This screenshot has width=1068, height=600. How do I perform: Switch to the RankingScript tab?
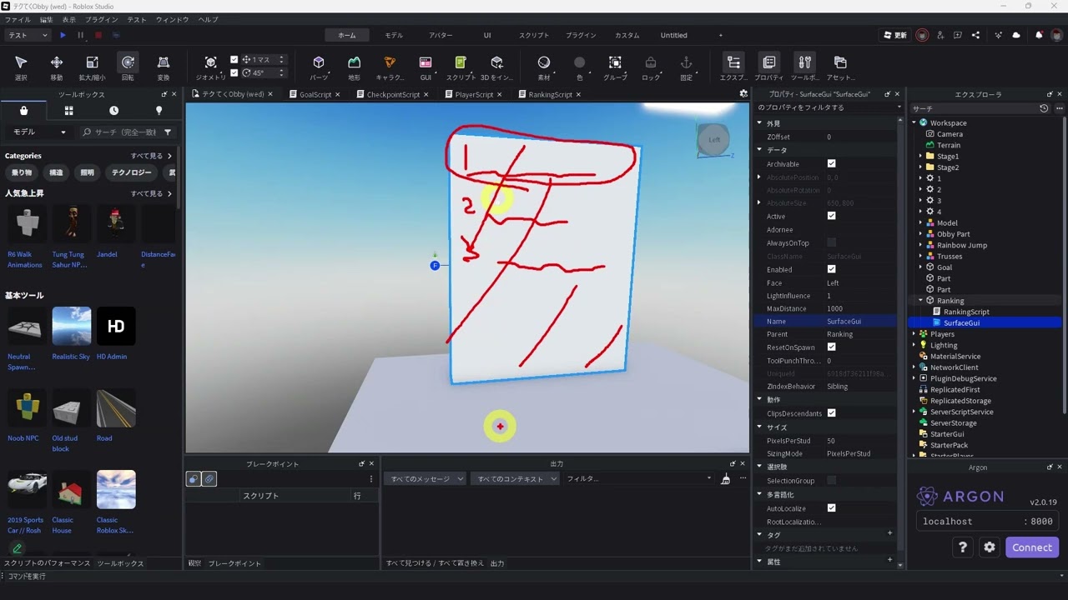click(x=550, y=94)
